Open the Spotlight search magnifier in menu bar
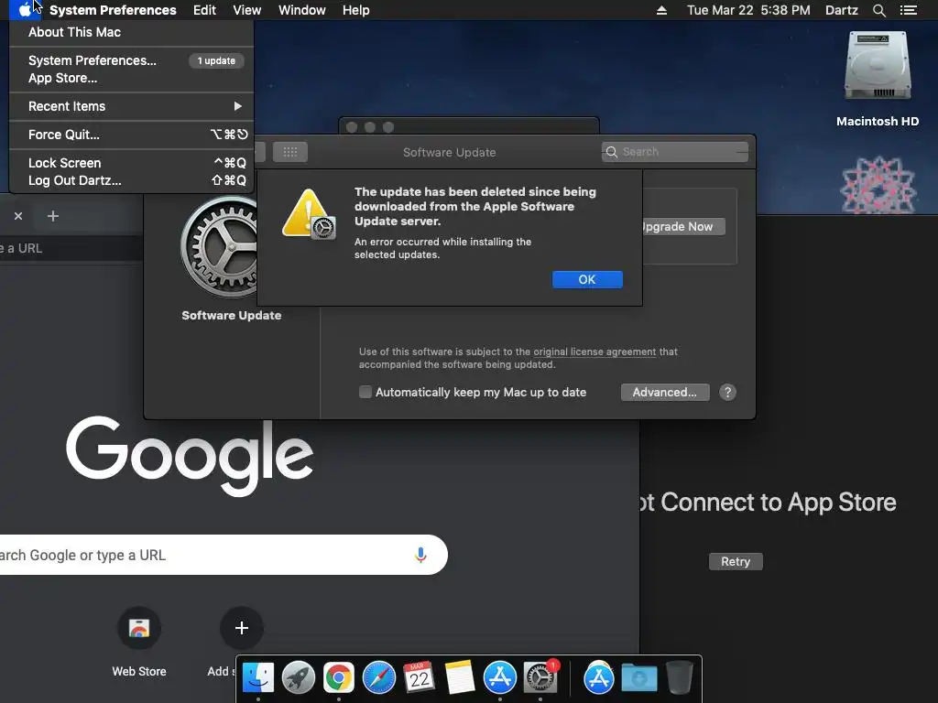 point(878,10)
